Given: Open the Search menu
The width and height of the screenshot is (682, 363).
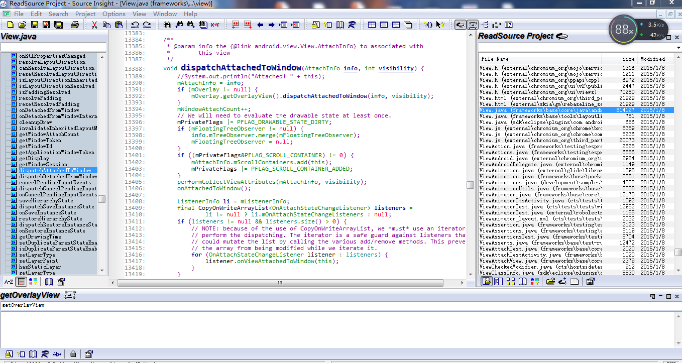Looking at the screenshot, I should (x=58, y=14).
